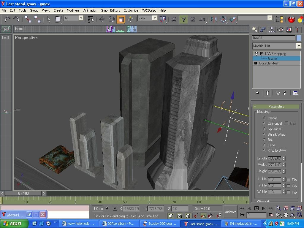Screen dimensions: 304x228
Task: Open the Align tool
Action: point(233,19)
